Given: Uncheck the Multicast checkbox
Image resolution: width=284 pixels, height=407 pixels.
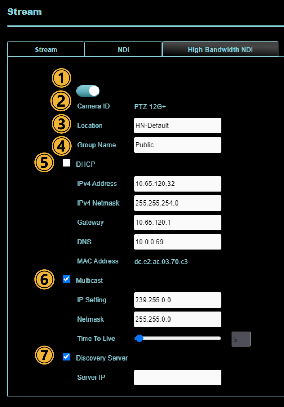Looking at the screenshot, I should coord(66,279).
